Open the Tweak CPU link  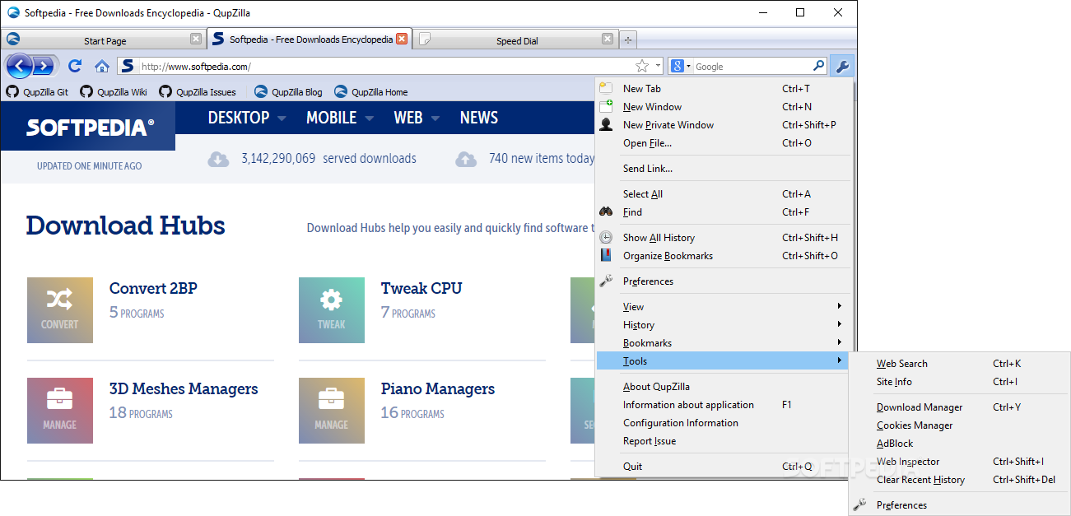pos(421,288)
